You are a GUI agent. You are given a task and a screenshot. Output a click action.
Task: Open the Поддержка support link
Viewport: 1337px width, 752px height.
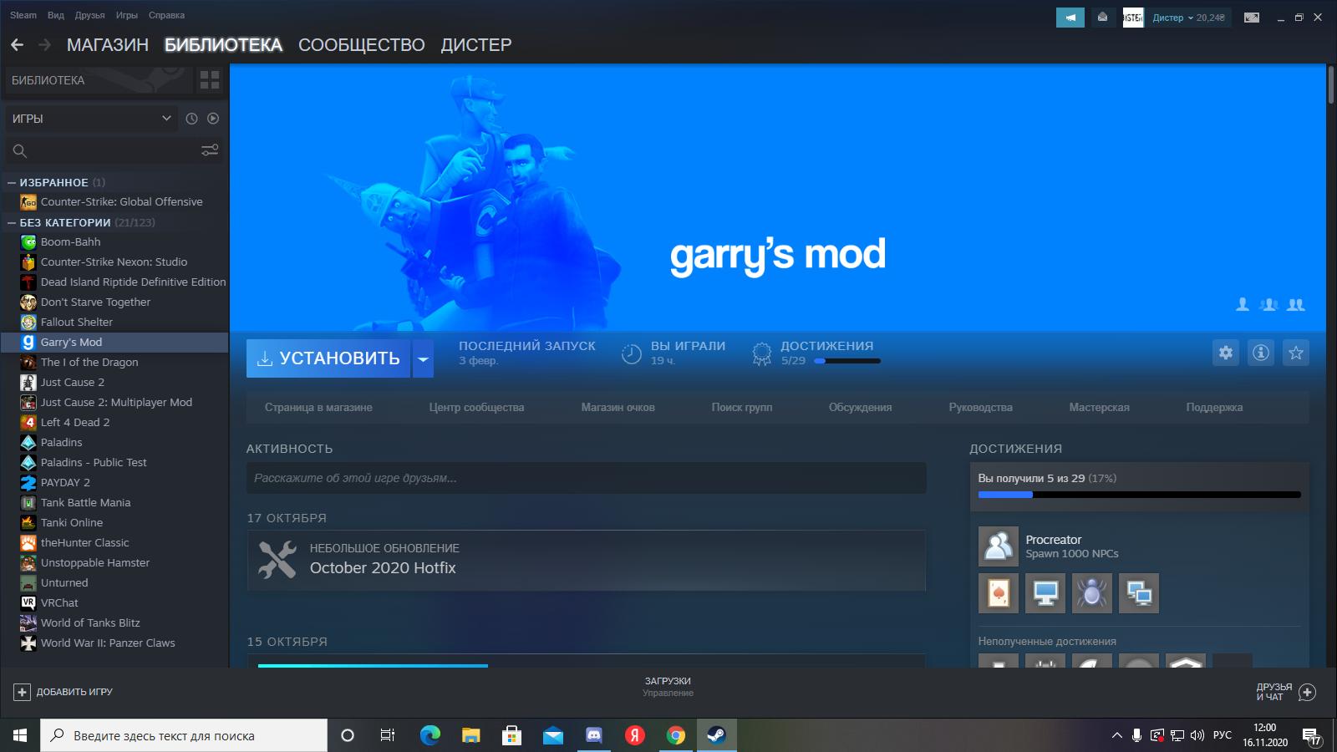click(1214, 408)
